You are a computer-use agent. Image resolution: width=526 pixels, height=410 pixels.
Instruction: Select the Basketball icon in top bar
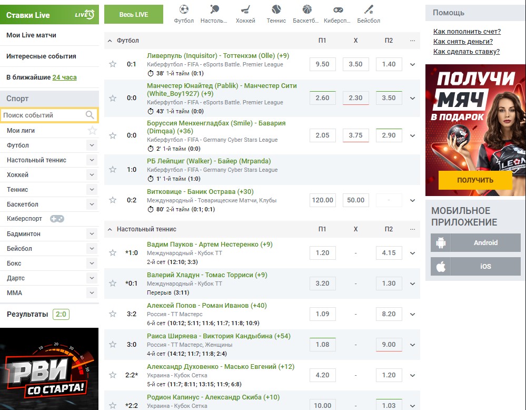pos(307,9)
